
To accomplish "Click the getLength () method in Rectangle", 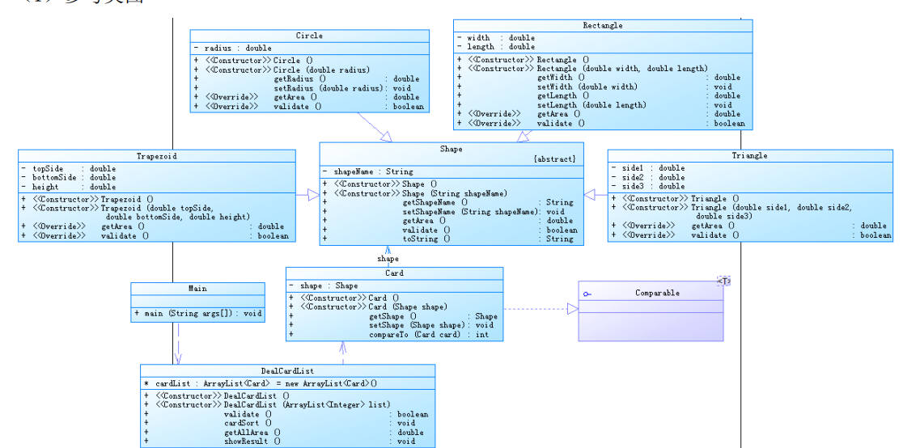I will (x=563, y=95).
